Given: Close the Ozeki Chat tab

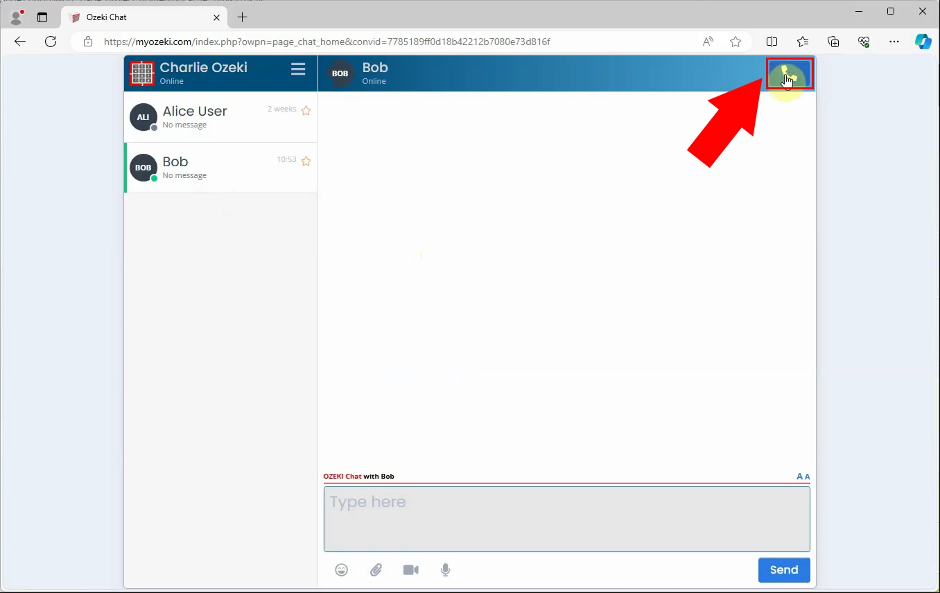Looking at the screenshot, I should click(217, 17).
